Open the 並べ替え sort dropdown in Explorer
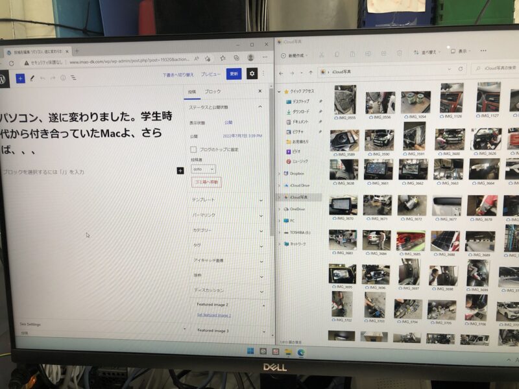 click(x=428, y=53)
